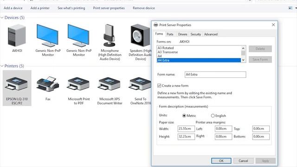Select the English units radio button

point(213,116)
